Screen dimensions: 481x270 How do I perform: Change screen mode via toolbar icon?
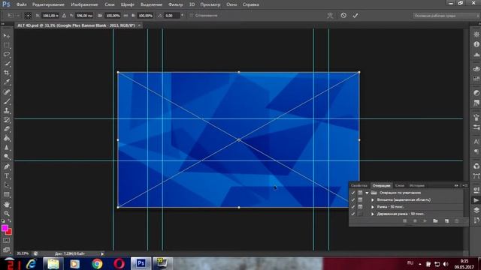tap(7, 250)
